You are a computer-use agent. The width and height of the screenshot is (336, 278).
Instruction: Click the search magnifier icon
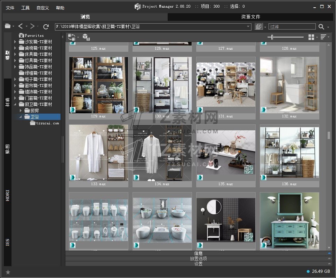[x=321, y=27]
